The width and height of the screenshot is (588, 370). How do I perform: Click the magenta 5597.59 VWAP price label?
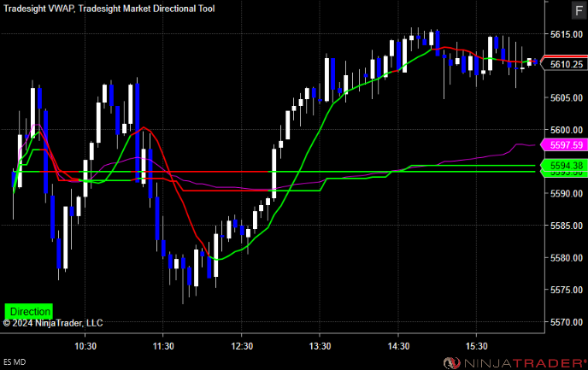(x=564, y=144)
